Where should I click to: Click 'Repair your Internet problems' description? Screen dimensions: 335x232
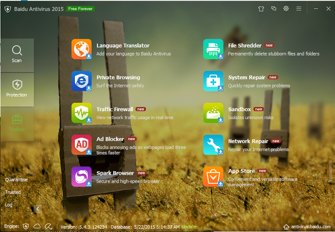pyautogui.click(x=258, y=149)
